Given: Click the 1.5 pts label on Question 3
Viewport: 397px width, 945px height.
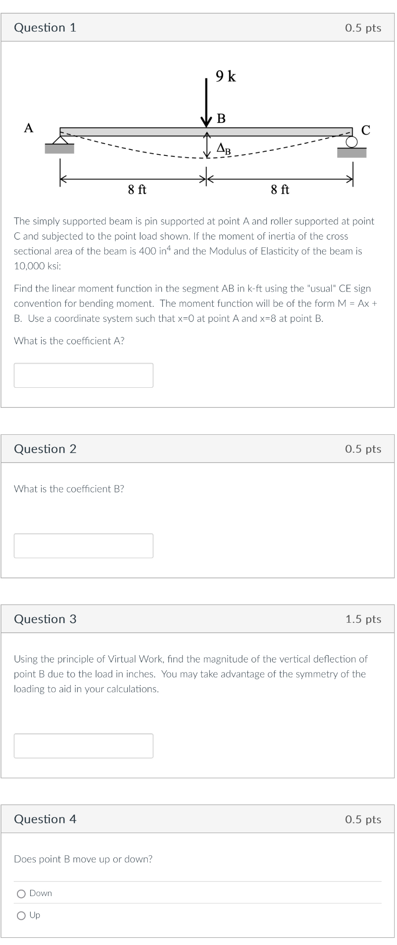Looking at the screenshot, I should click(363, 619).
